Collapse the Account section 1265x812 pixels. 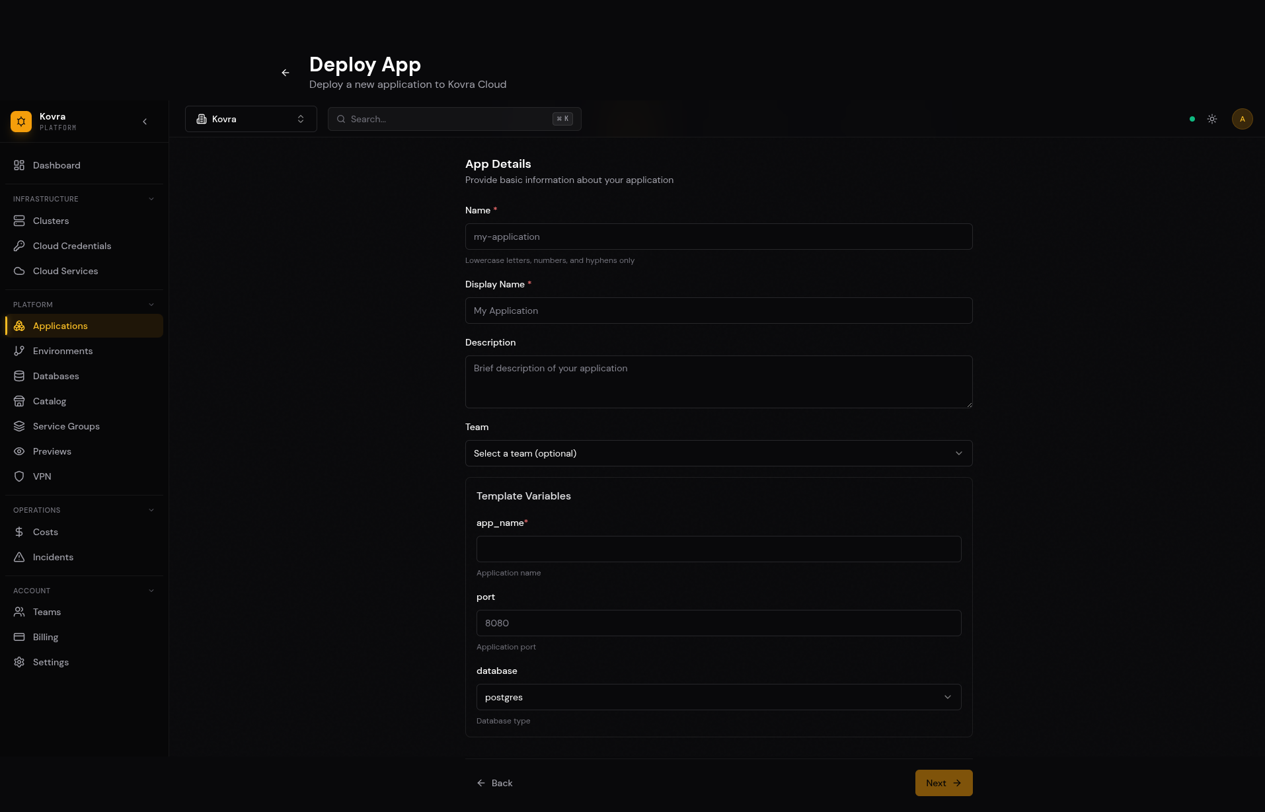(151, 591)
